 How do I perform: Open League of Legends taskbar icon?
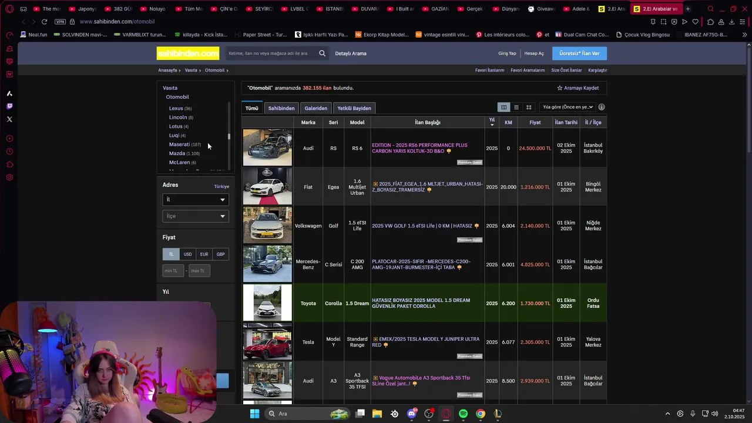498,414
